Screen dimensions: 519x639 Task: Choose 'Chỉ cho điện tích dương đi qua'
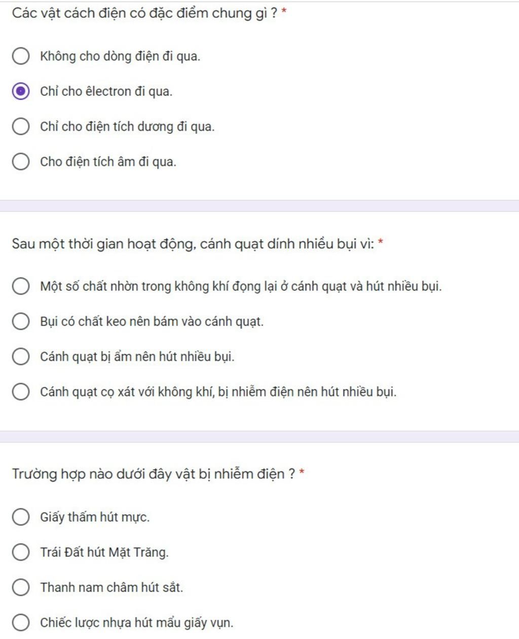(x=20, y=127)
